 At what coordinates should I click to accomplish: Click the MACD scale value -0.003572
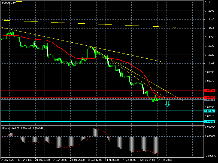coord(211,156)
